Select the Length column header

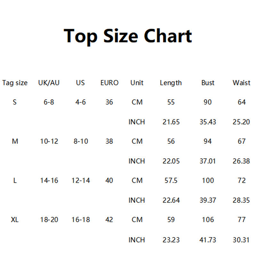(x=171, y=83)
